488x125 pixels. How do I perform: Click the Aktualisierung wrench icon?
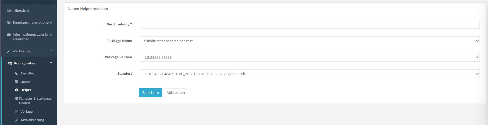click(x=17, y=120)
